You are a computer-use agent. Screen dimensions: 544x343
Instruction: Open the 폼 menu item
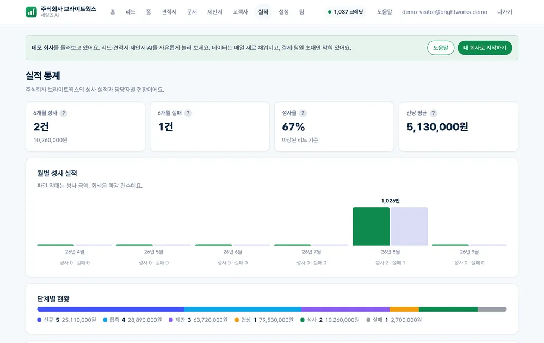(x=149, y=12)
